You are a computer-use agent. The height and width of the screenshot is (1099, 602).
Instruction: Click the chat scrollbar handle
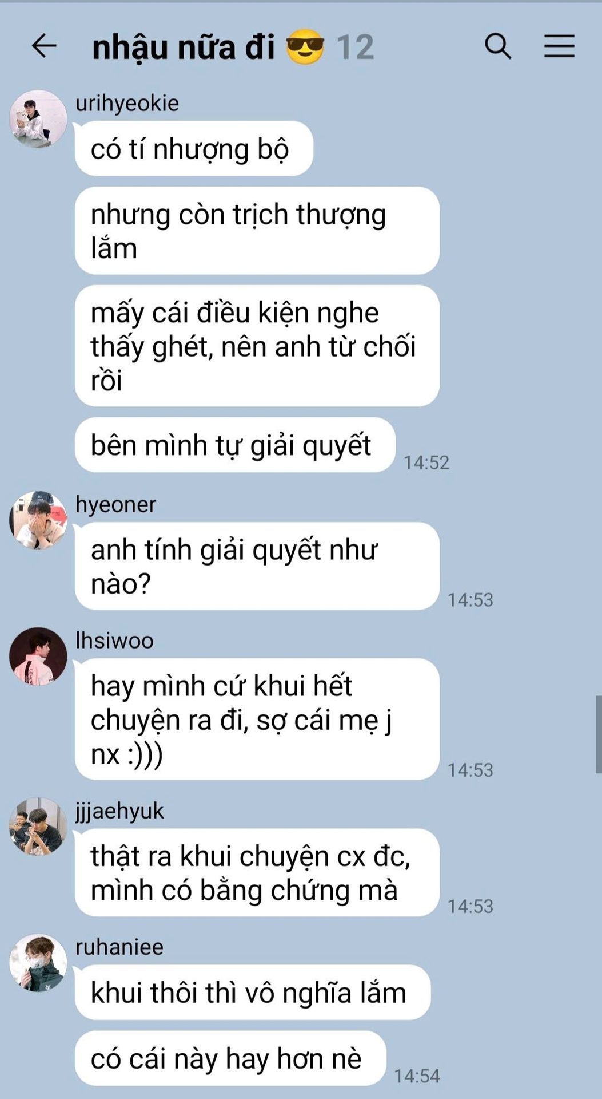pyautogui.click(x=598, y=734)
